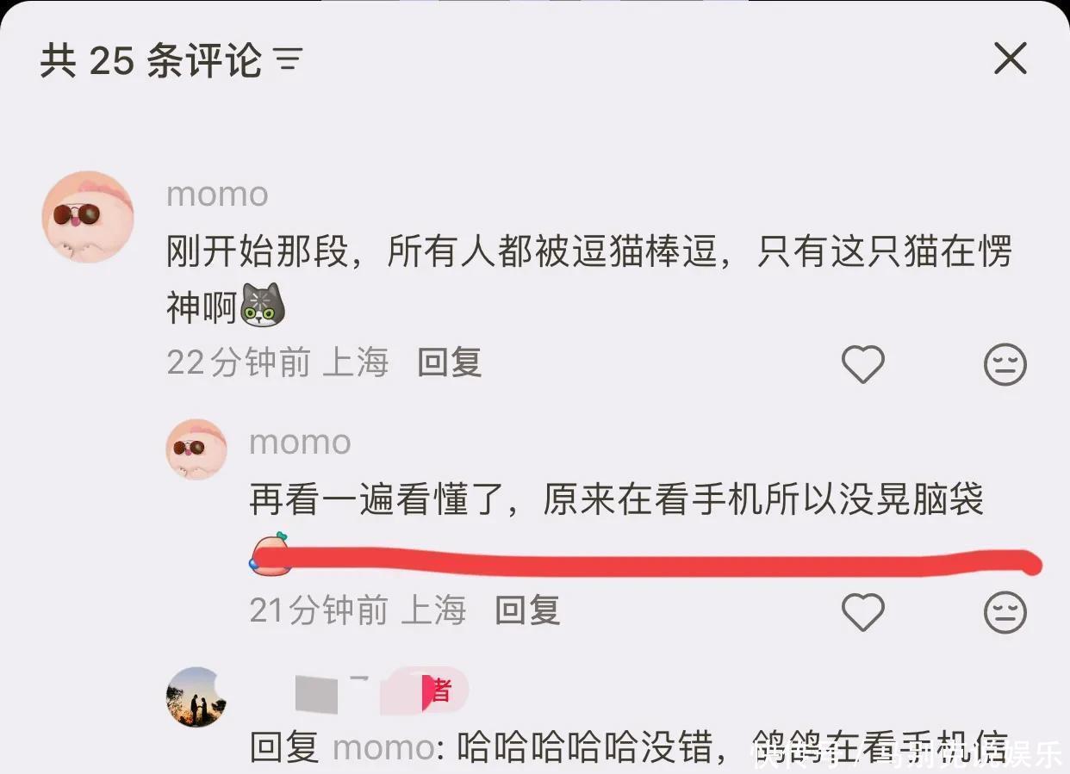
Task: Close the comments panel
Action: (x=1011, y=59)
